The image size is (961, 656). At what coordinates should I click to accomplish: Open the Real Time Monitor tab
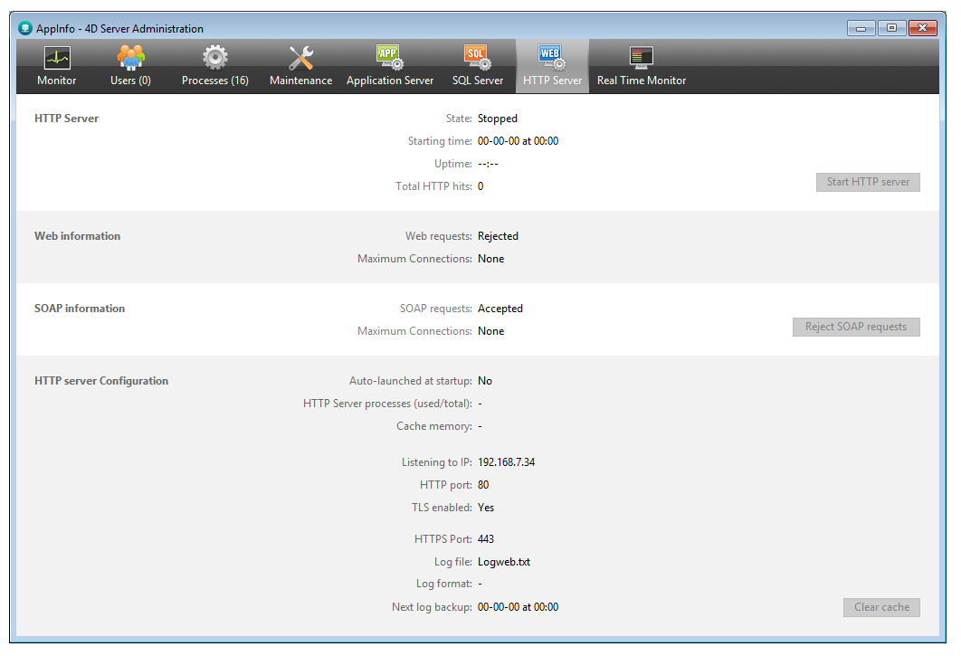tap(642, 67)
